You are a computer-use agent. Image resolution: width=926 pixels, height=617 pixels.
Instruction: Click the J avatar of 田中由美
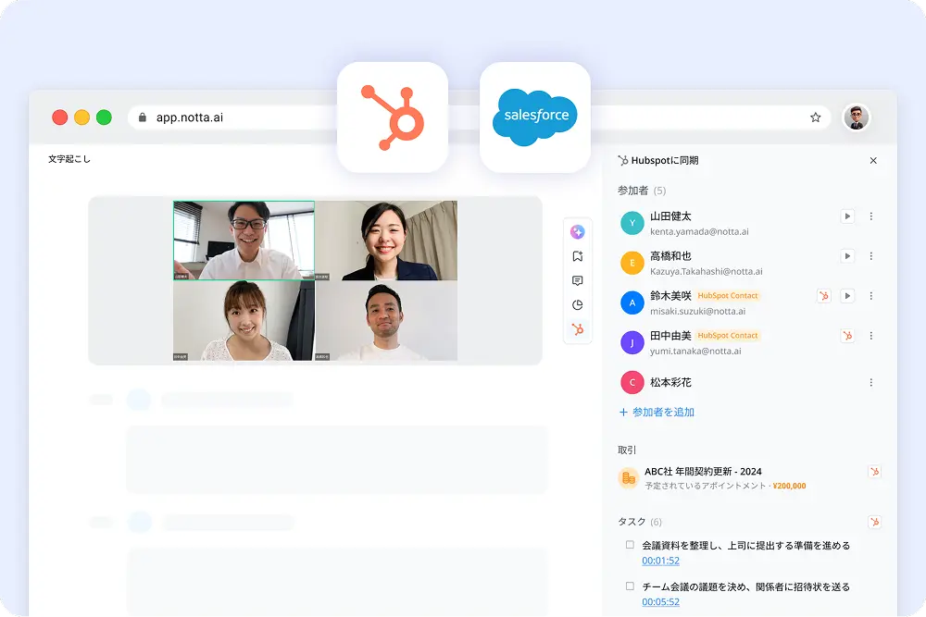click(632, 342)
